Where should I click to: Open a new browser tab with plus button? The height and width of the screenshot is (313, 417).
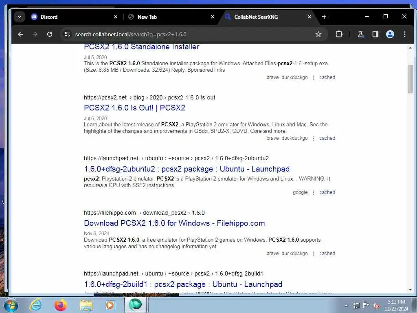(x=324, y=17)
